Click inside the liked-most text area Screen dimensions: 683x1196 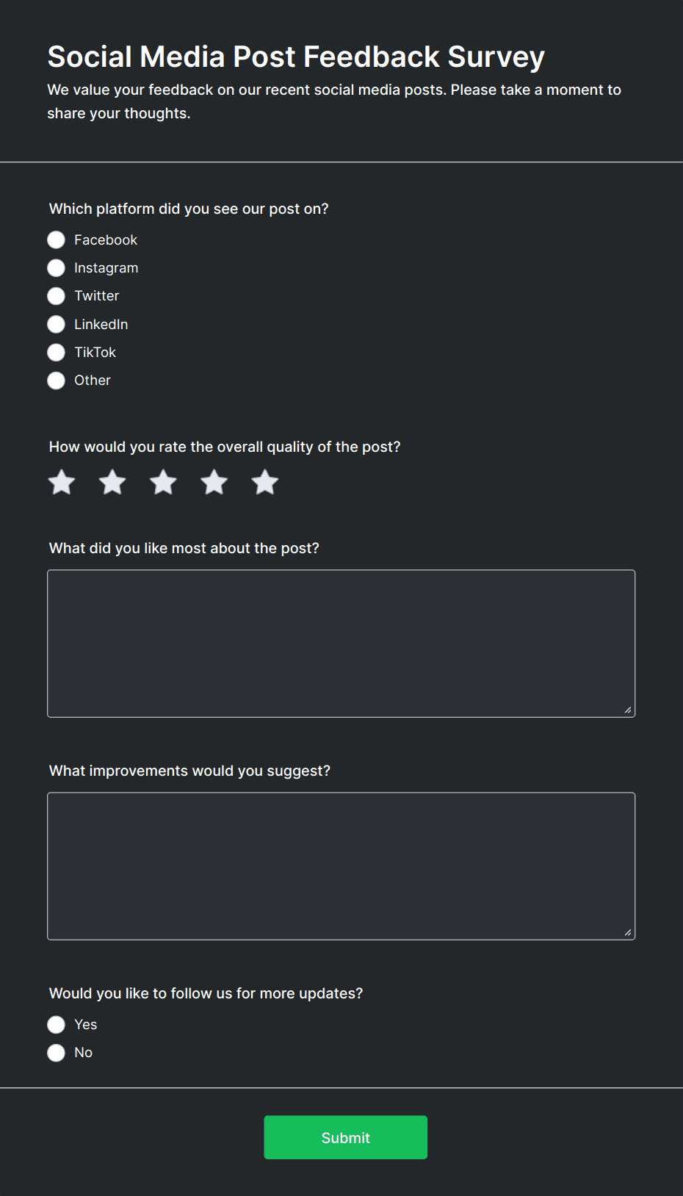pos(341,641)
